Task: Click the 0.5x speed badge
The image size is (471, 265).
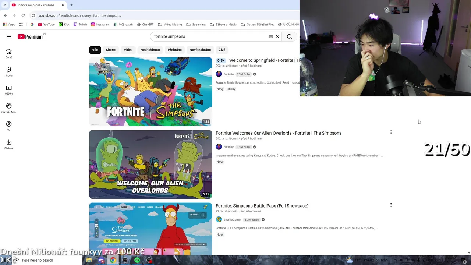Action: [221, 60]
